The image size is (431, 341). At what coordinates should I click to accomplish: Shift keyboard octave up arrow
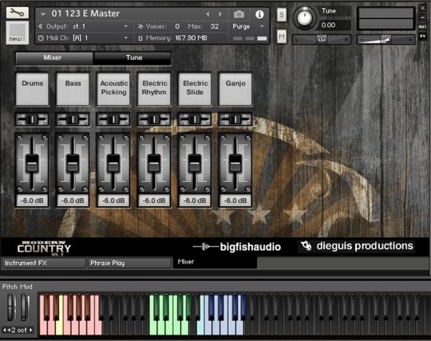31,330
